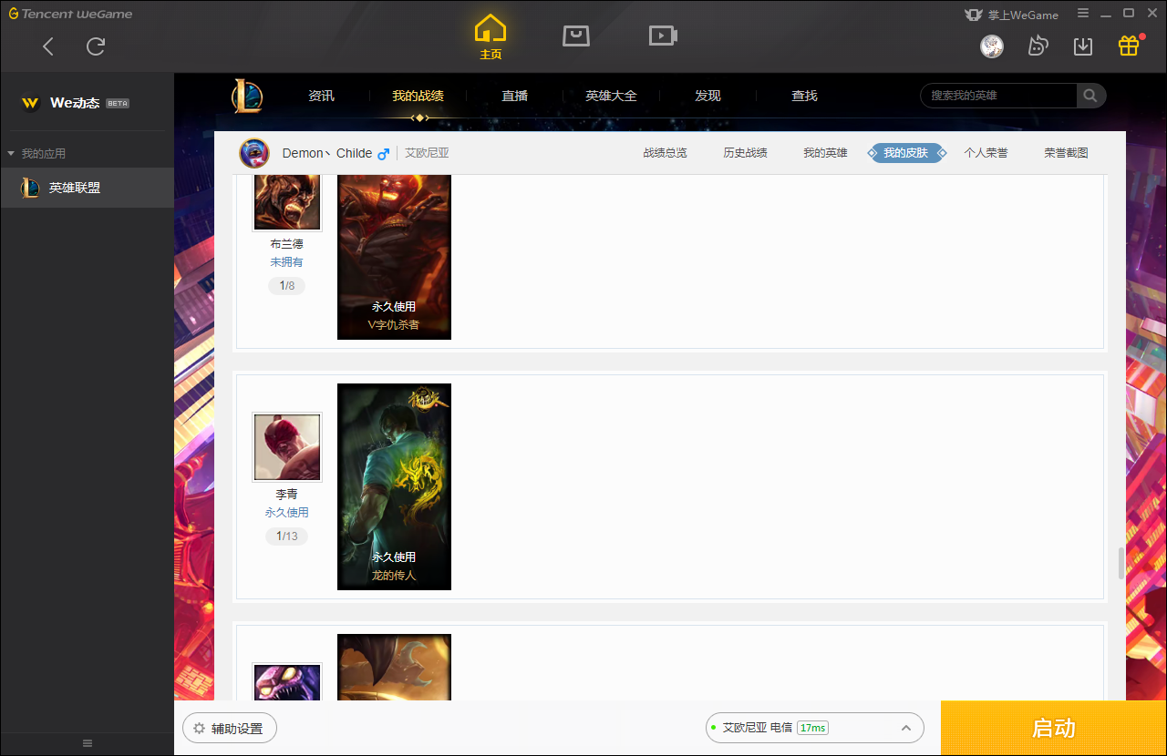Viewport: 1167px width, 756px height.
Task: Click the 17ms ping indicator
Action: point(812,728)
